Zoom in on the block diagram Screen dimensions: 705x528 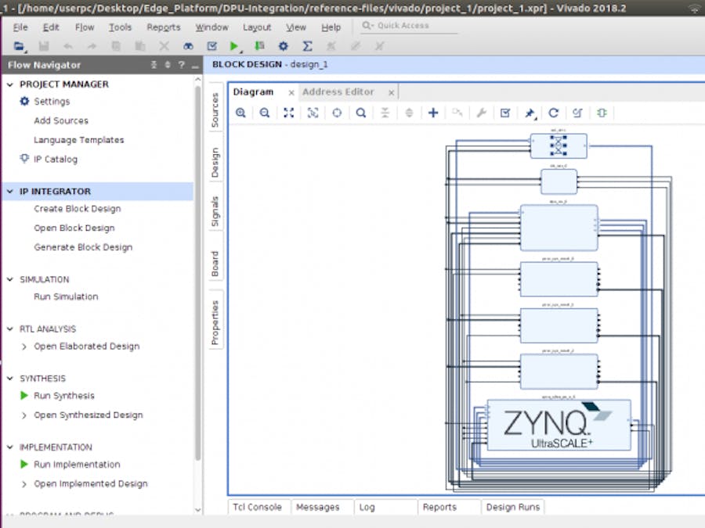point(240,113)
